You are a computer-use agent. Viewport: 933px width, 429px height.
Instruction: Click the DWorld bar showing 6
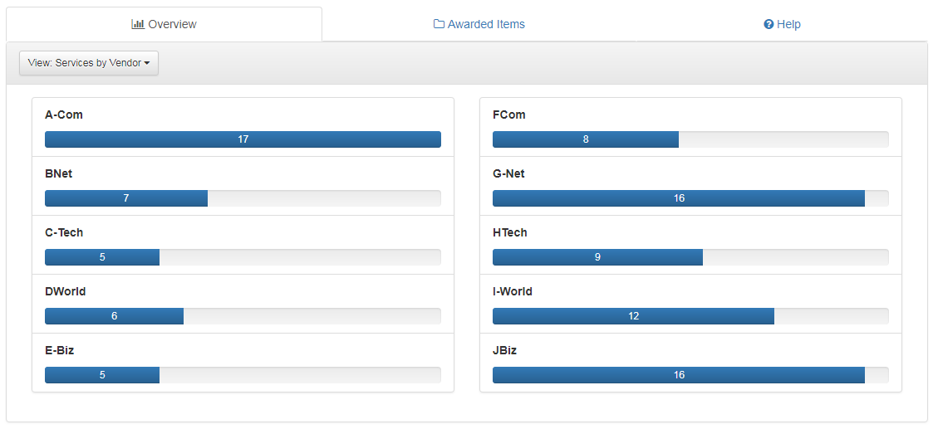tap(114, 316)
